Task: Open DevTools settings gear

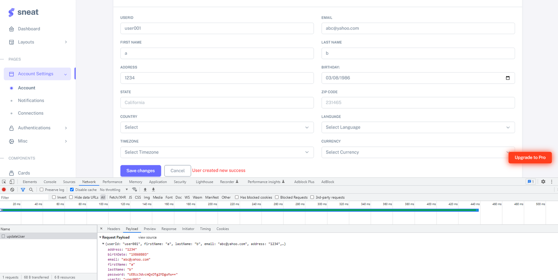Action: tap(543, 181)
